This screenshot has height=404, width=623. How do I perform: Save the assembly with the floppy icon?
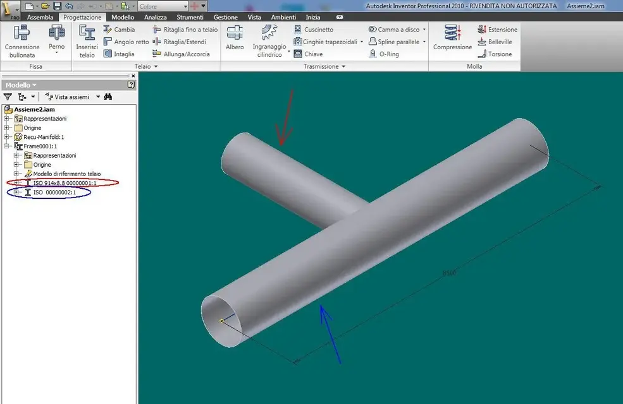pos(57,6)
